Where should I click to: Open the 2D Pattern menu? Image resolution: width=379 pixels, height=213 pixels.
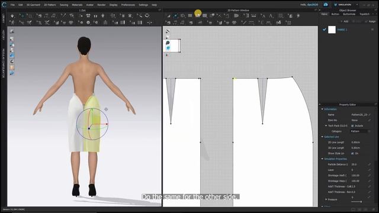(50, 5)
